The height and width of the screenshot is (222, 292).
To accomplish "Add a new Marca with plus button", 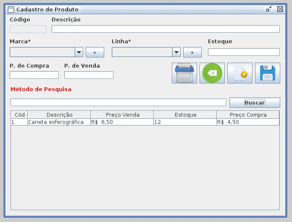I will 95,52.
